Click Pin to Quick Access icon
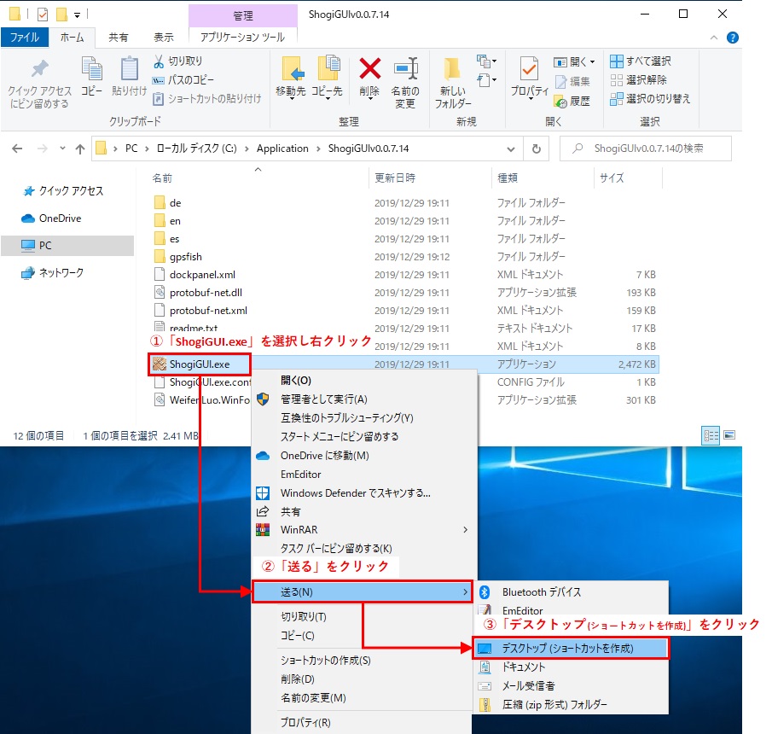Viewport: 772px width, 734px height. pos(39,69)
